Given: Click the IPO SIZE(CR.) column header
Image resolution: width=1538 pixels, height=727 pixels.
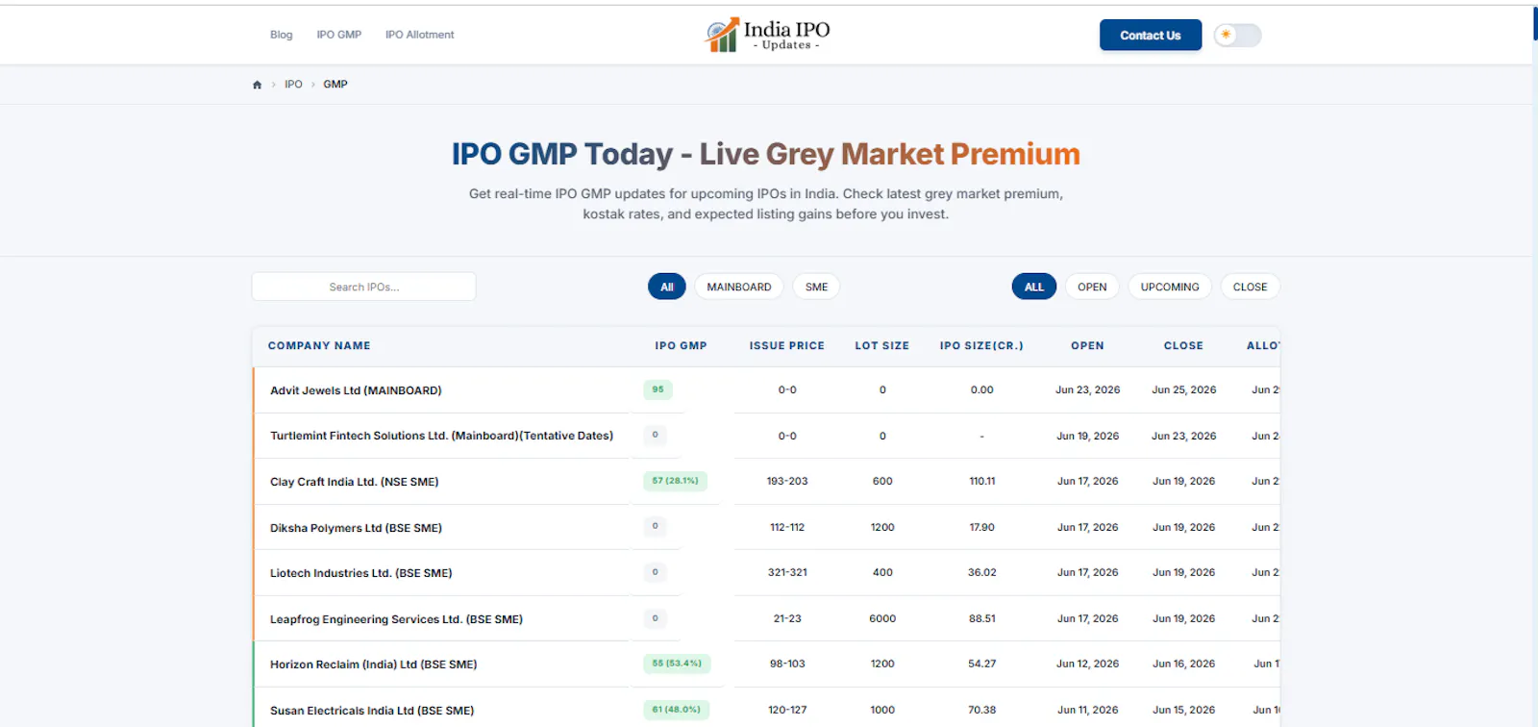Looking at the screenshot, I should [981, 346].
